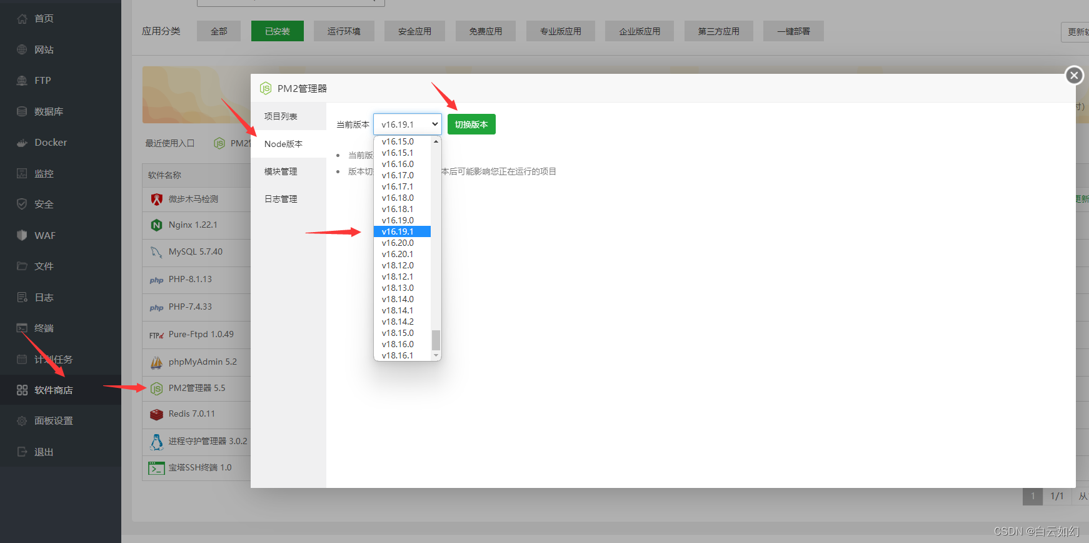The width and height of the screenshot is (1089, 543).
Task: Click the PM2管理器 5.5 Node.js icon
Action: tap(156, 388)
